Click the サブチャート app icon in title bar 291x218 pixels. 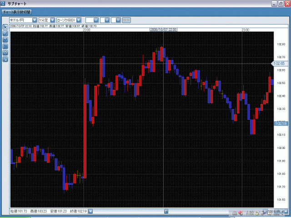coord(3,4)
